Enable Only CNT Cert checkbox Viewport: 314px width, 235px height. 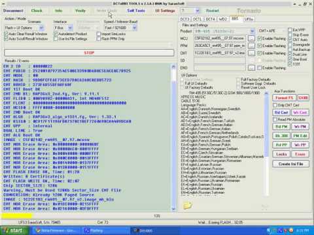(x=275, y=105)
